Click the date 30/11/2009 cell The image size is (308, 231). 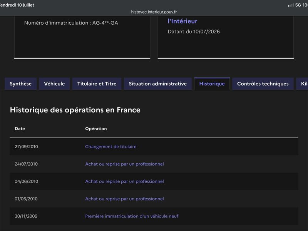tap(26, 216)
